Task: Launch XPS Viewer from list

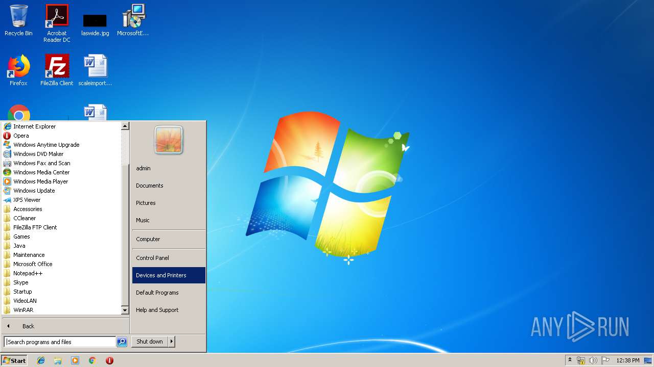Action: point(61,200)
